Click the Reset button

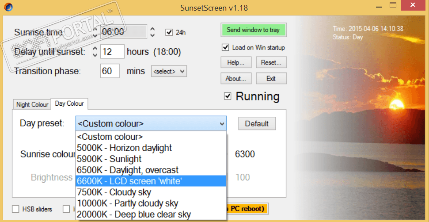coord(271,62)
